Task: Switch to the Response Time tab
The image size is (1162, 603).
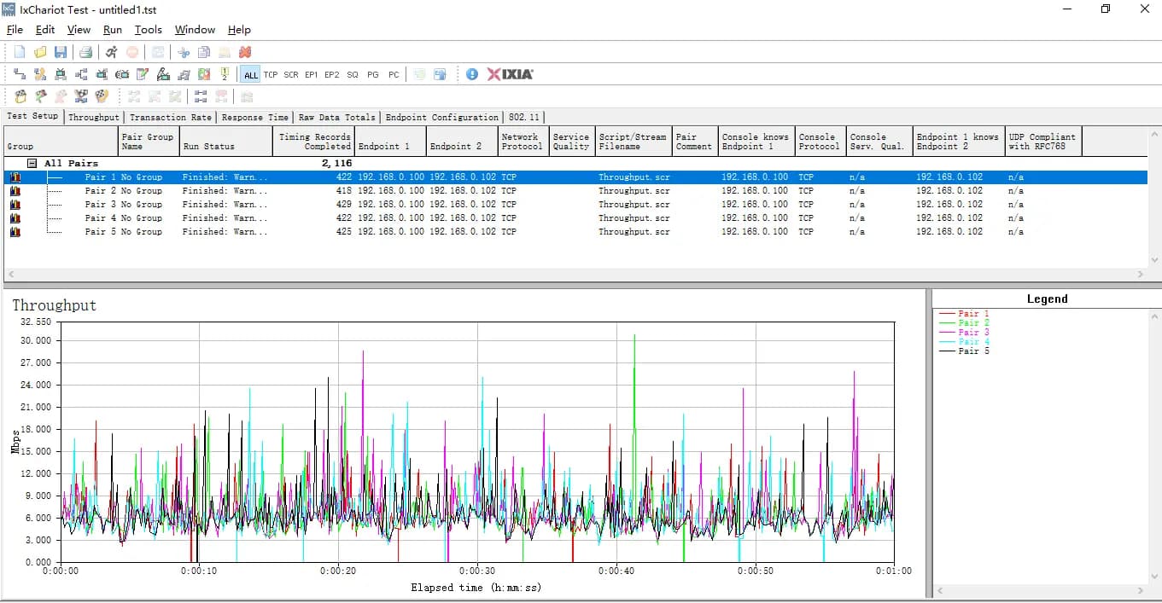Action: point(255,118)
